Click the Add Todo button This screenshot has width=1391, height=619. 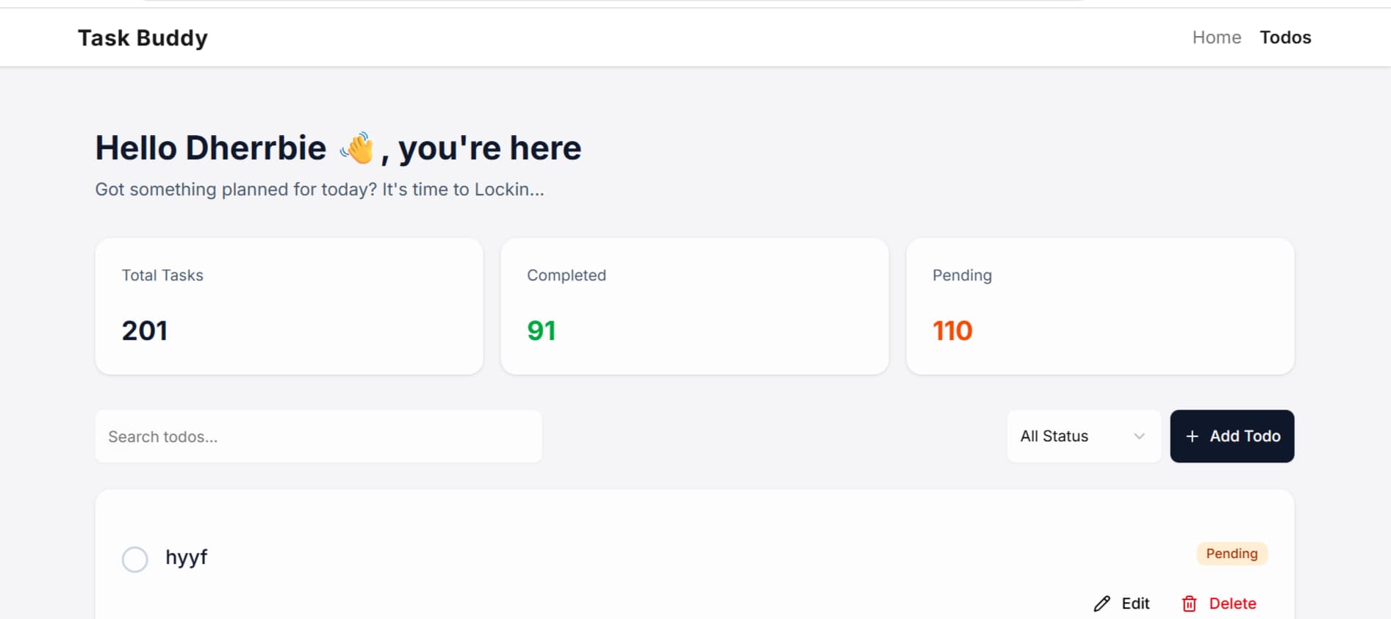[x=1232, y=436]
